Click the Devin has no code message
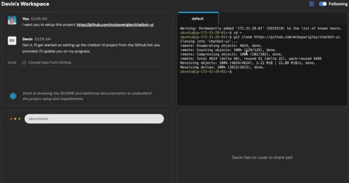 262,157
